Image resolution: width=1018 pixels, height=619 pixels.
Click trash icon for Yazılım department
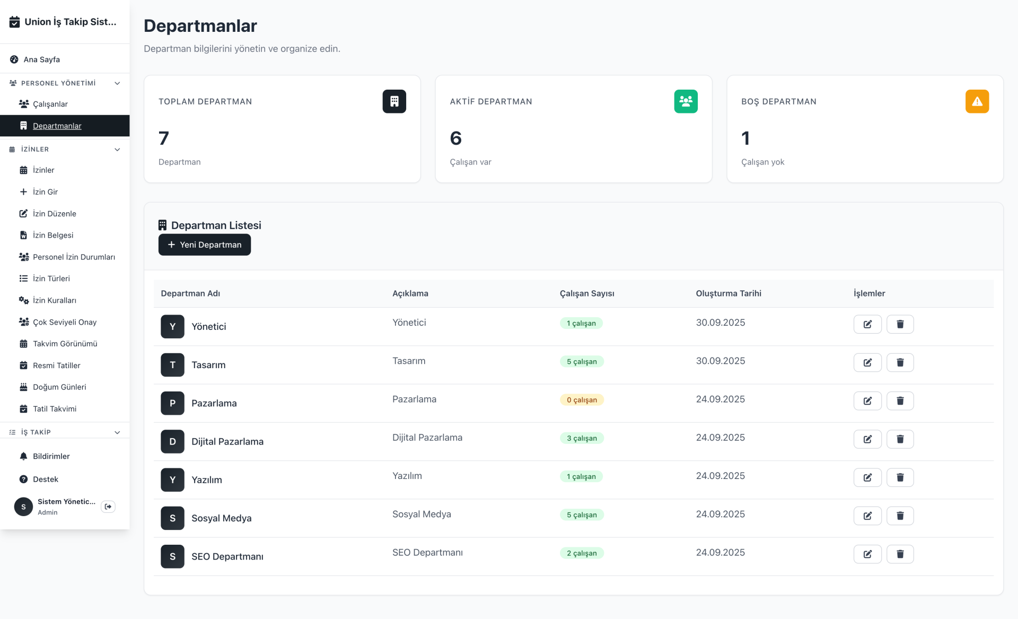[900, 477]
